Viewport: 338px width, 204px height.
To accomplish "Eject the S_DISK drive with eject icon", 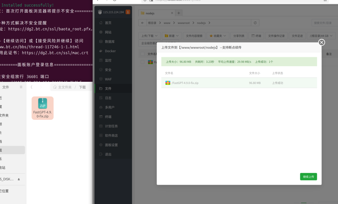I will 19,179.
